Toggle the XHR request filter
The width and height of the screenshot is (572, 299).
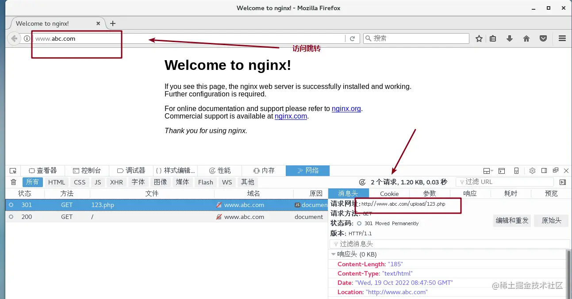(x=117, y=182)
